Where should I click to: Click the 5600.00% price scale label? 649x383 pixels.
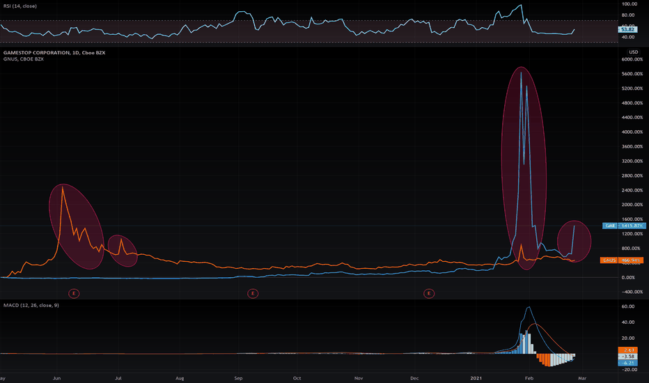coord(632,74)
